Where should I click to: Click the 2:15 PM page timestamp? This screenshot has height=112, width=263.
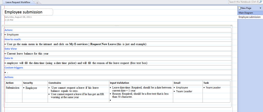(9, 20)
